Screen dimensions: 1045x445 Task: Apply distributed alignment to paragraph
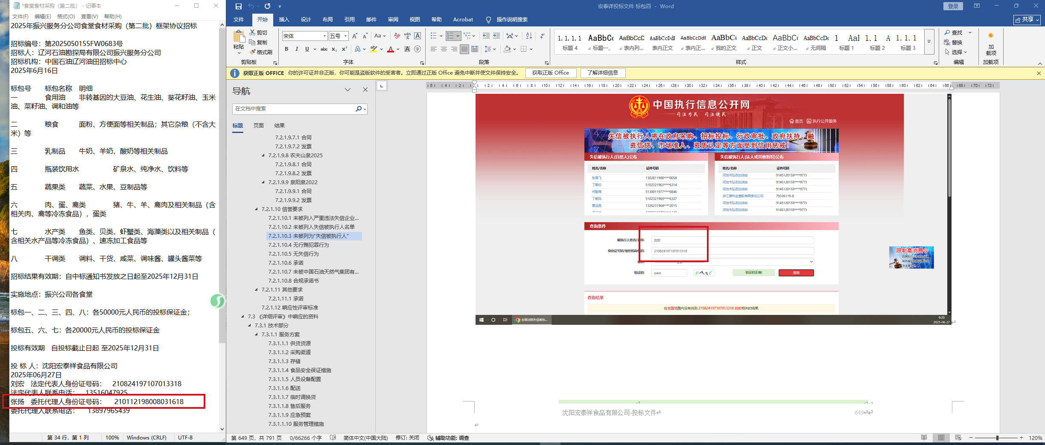point(475,49)
